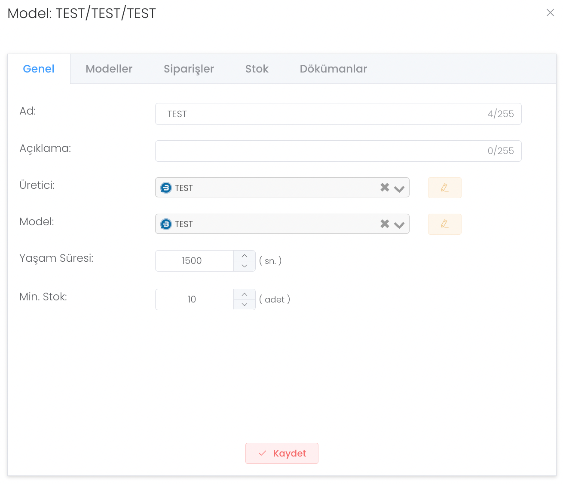
Task: Go to the Stok tab
Action: [257, 69]
